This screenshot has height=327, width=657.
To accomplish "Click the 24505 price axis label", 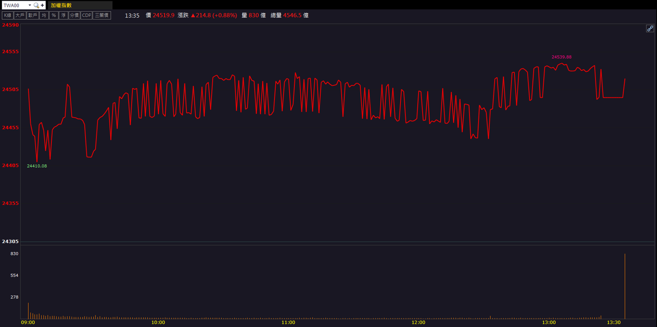I will [x=10, y=89].
